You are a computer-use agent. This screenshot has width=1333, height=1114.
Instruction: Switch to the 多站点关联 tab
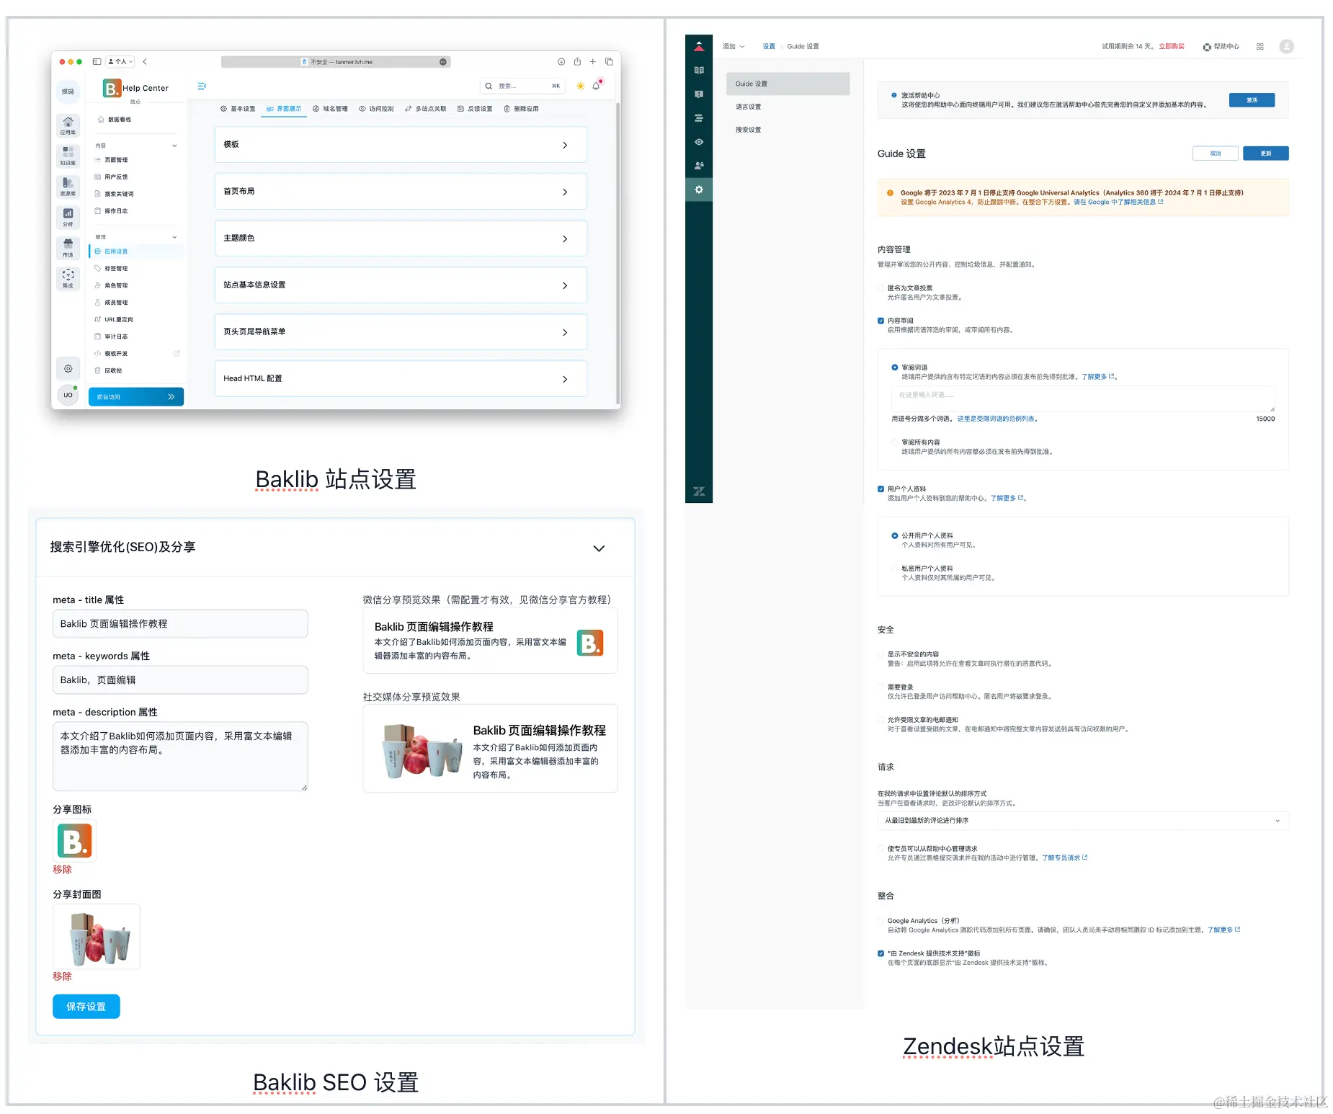coord(425,109)
